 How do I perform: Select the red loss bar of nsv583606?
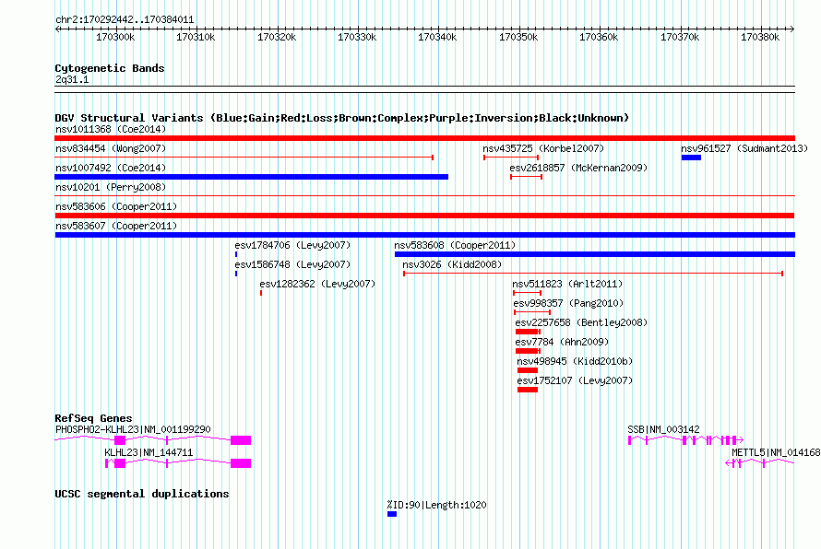424,216
